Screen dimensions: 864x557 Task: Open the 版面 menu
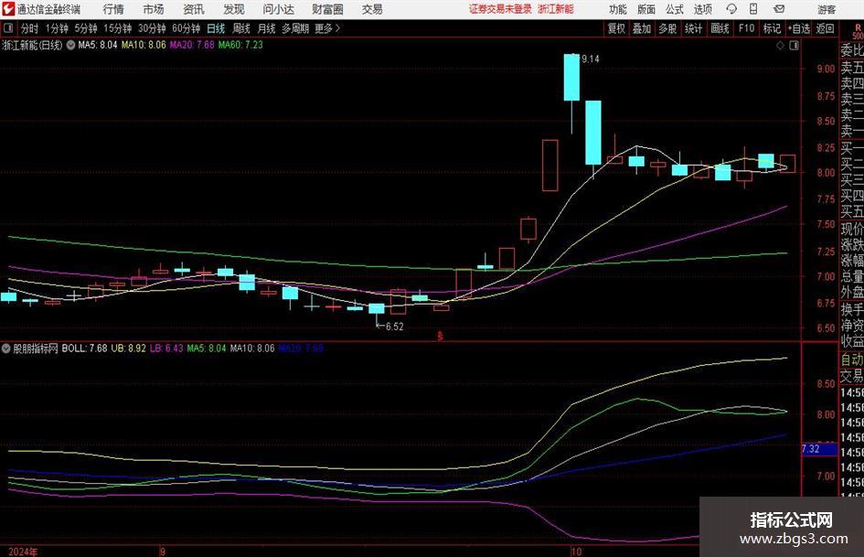point(646,9)
